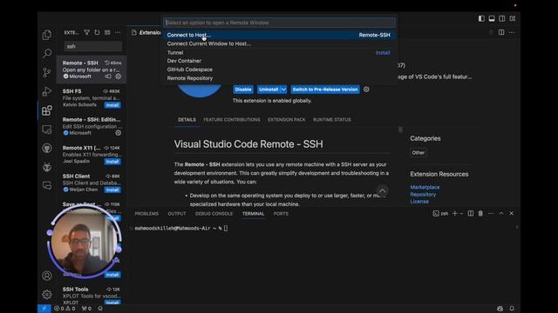
Task: Click the Uninstall button
Action: 269,90
